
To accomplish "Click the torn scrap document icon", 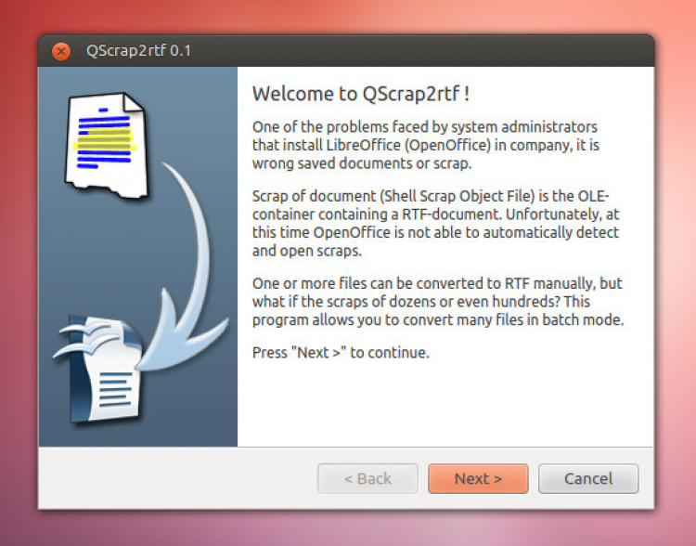I will 106,144.
